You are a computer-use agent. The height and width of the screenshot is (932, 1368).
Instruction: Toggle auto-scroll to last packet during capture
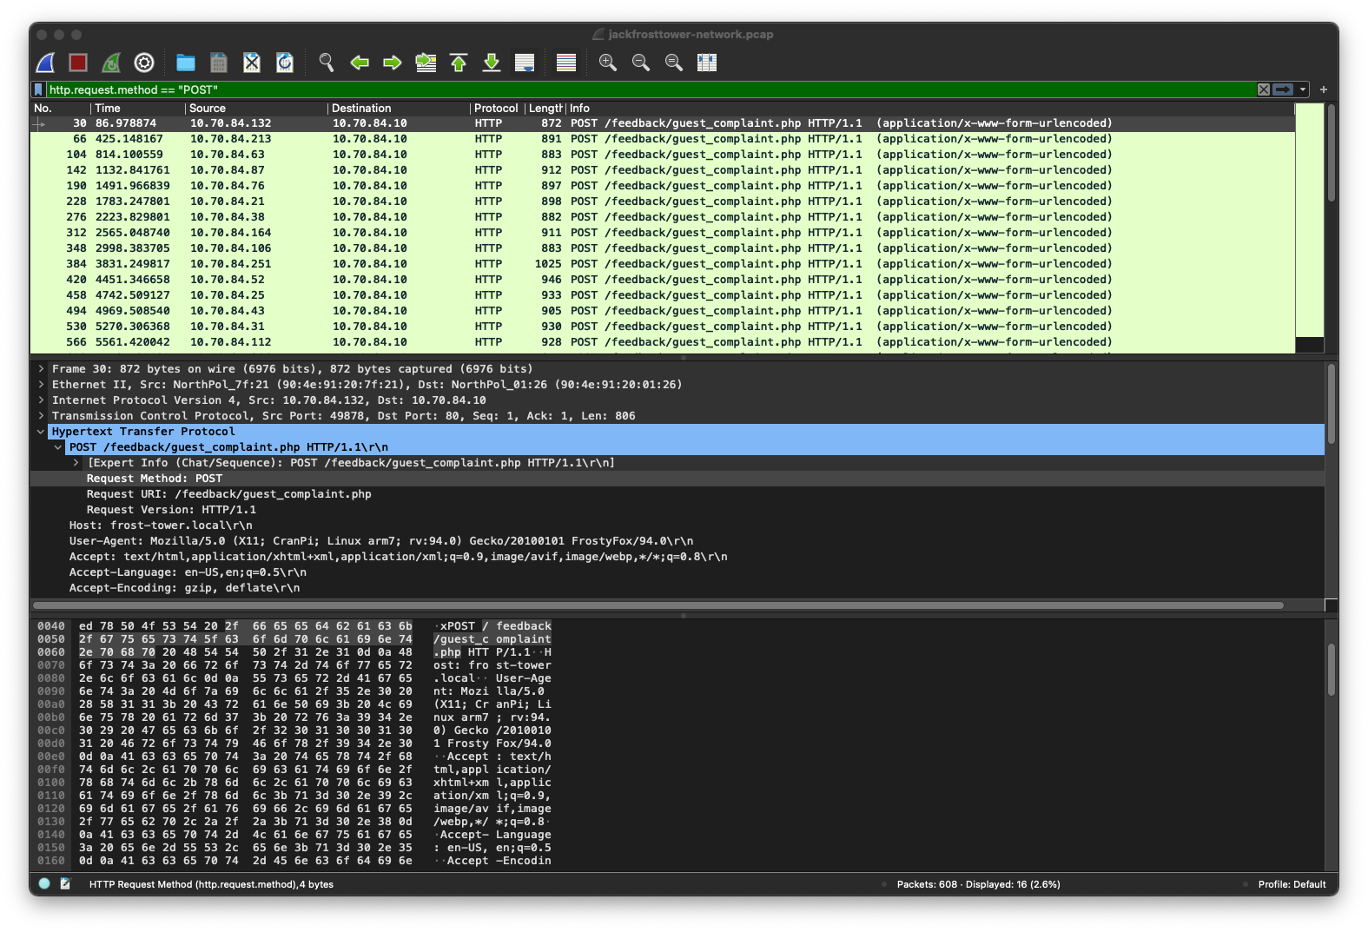[525, 63]
